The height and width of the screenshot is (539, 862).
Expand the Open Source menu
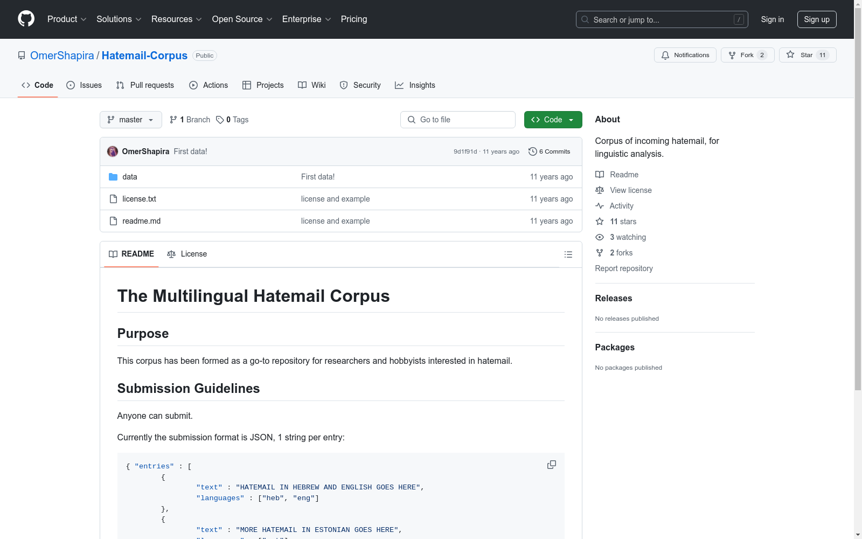point(242,19)
